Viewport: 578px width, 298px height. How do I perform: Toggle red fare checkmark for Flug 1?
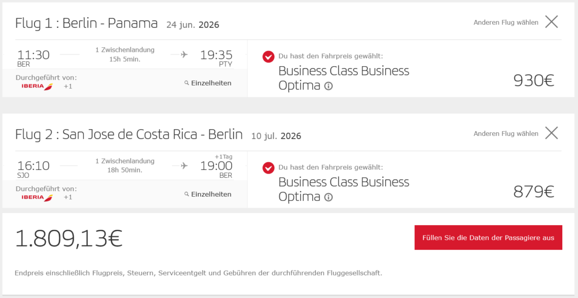coord(269,56)
